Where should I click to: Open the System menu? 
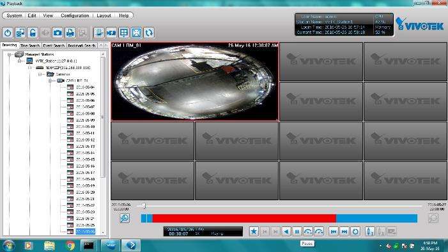click(x=14, y=15)
